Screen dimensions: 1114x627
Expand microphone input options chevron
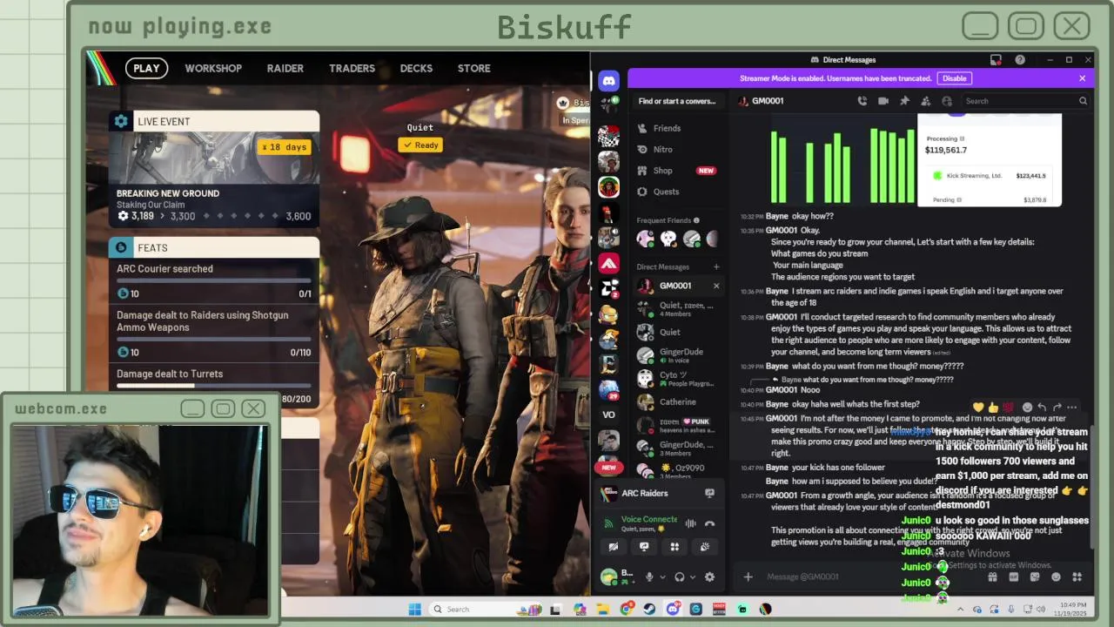point(661,576)
